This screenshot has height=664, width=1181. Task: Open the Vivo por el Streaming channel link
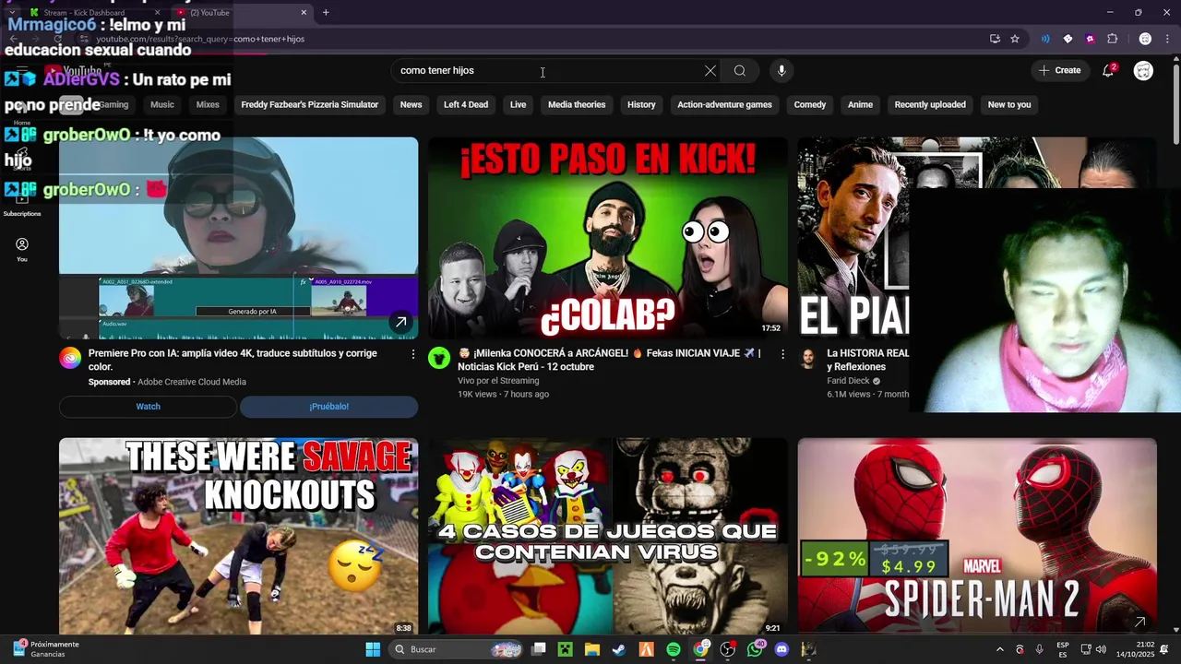[x=498, y=381]
